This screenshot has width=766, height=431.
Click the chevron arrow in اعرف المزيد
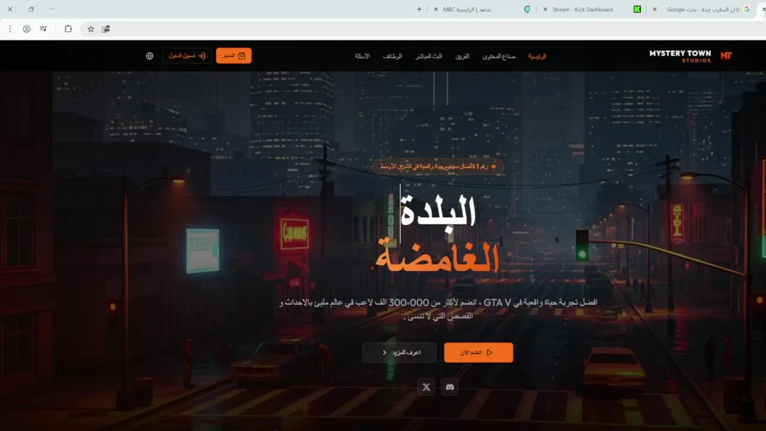pos(384,353)
